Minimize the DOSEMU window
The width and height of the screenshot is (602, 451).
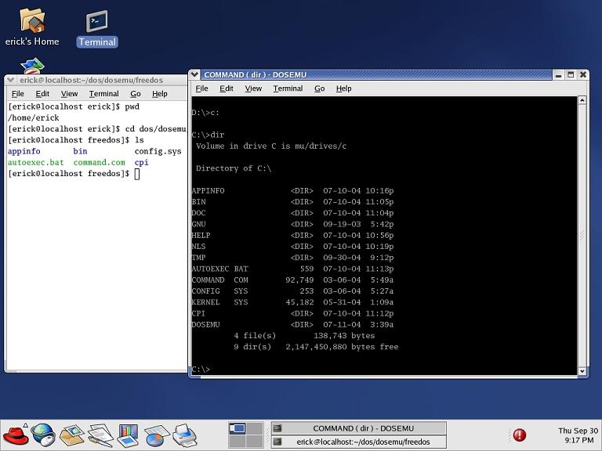coord(559,75)
